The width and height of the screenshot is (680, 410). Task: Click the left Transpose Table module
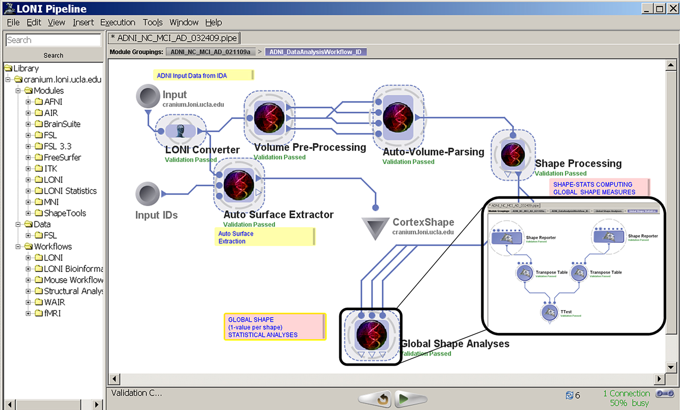tap(525, 273)
